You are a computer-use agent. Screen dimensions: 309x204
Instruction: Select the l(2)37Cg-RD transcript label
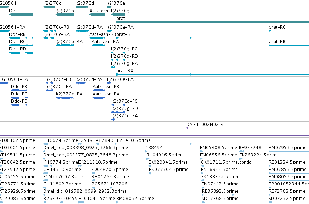124,56
